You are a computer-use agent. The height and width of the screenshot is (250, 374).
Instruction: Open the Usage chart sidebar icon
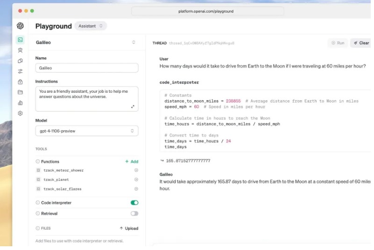pos(20,103)
